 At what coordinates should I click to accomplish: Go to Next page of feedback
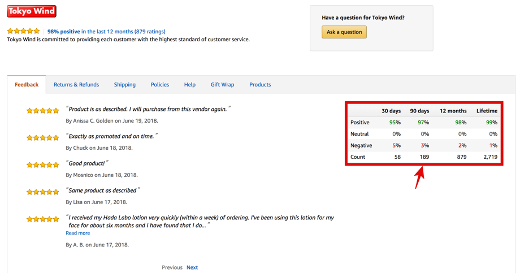click(x=192, y=267)
